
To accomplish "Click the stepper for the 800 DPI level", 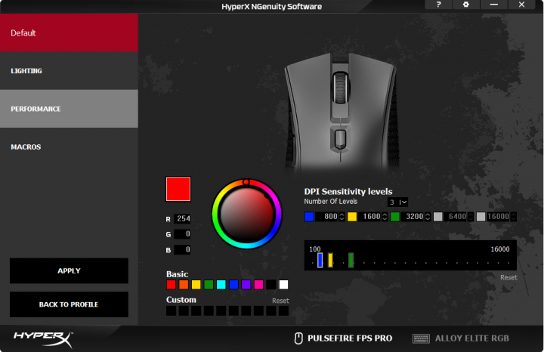I will click(342, 217).
